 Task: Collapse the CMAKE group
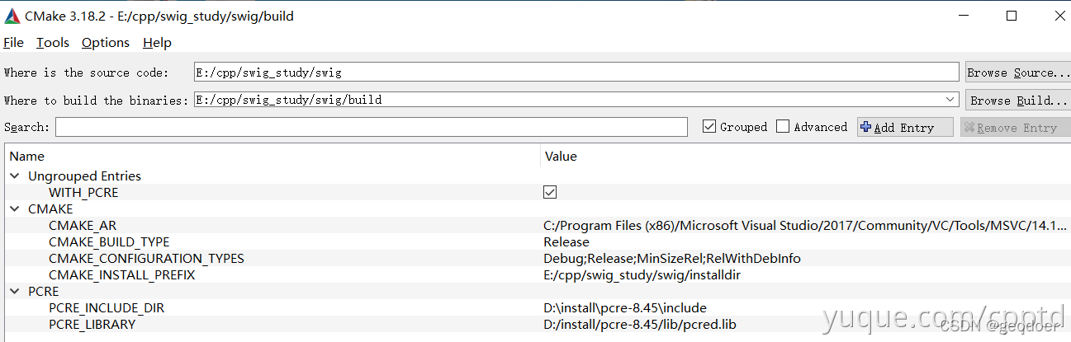(x=15, y=208)
